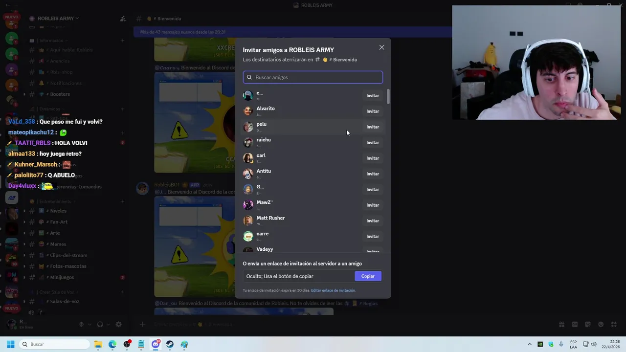
Task: Open the GIF picker icon
Action: point(575,324)
